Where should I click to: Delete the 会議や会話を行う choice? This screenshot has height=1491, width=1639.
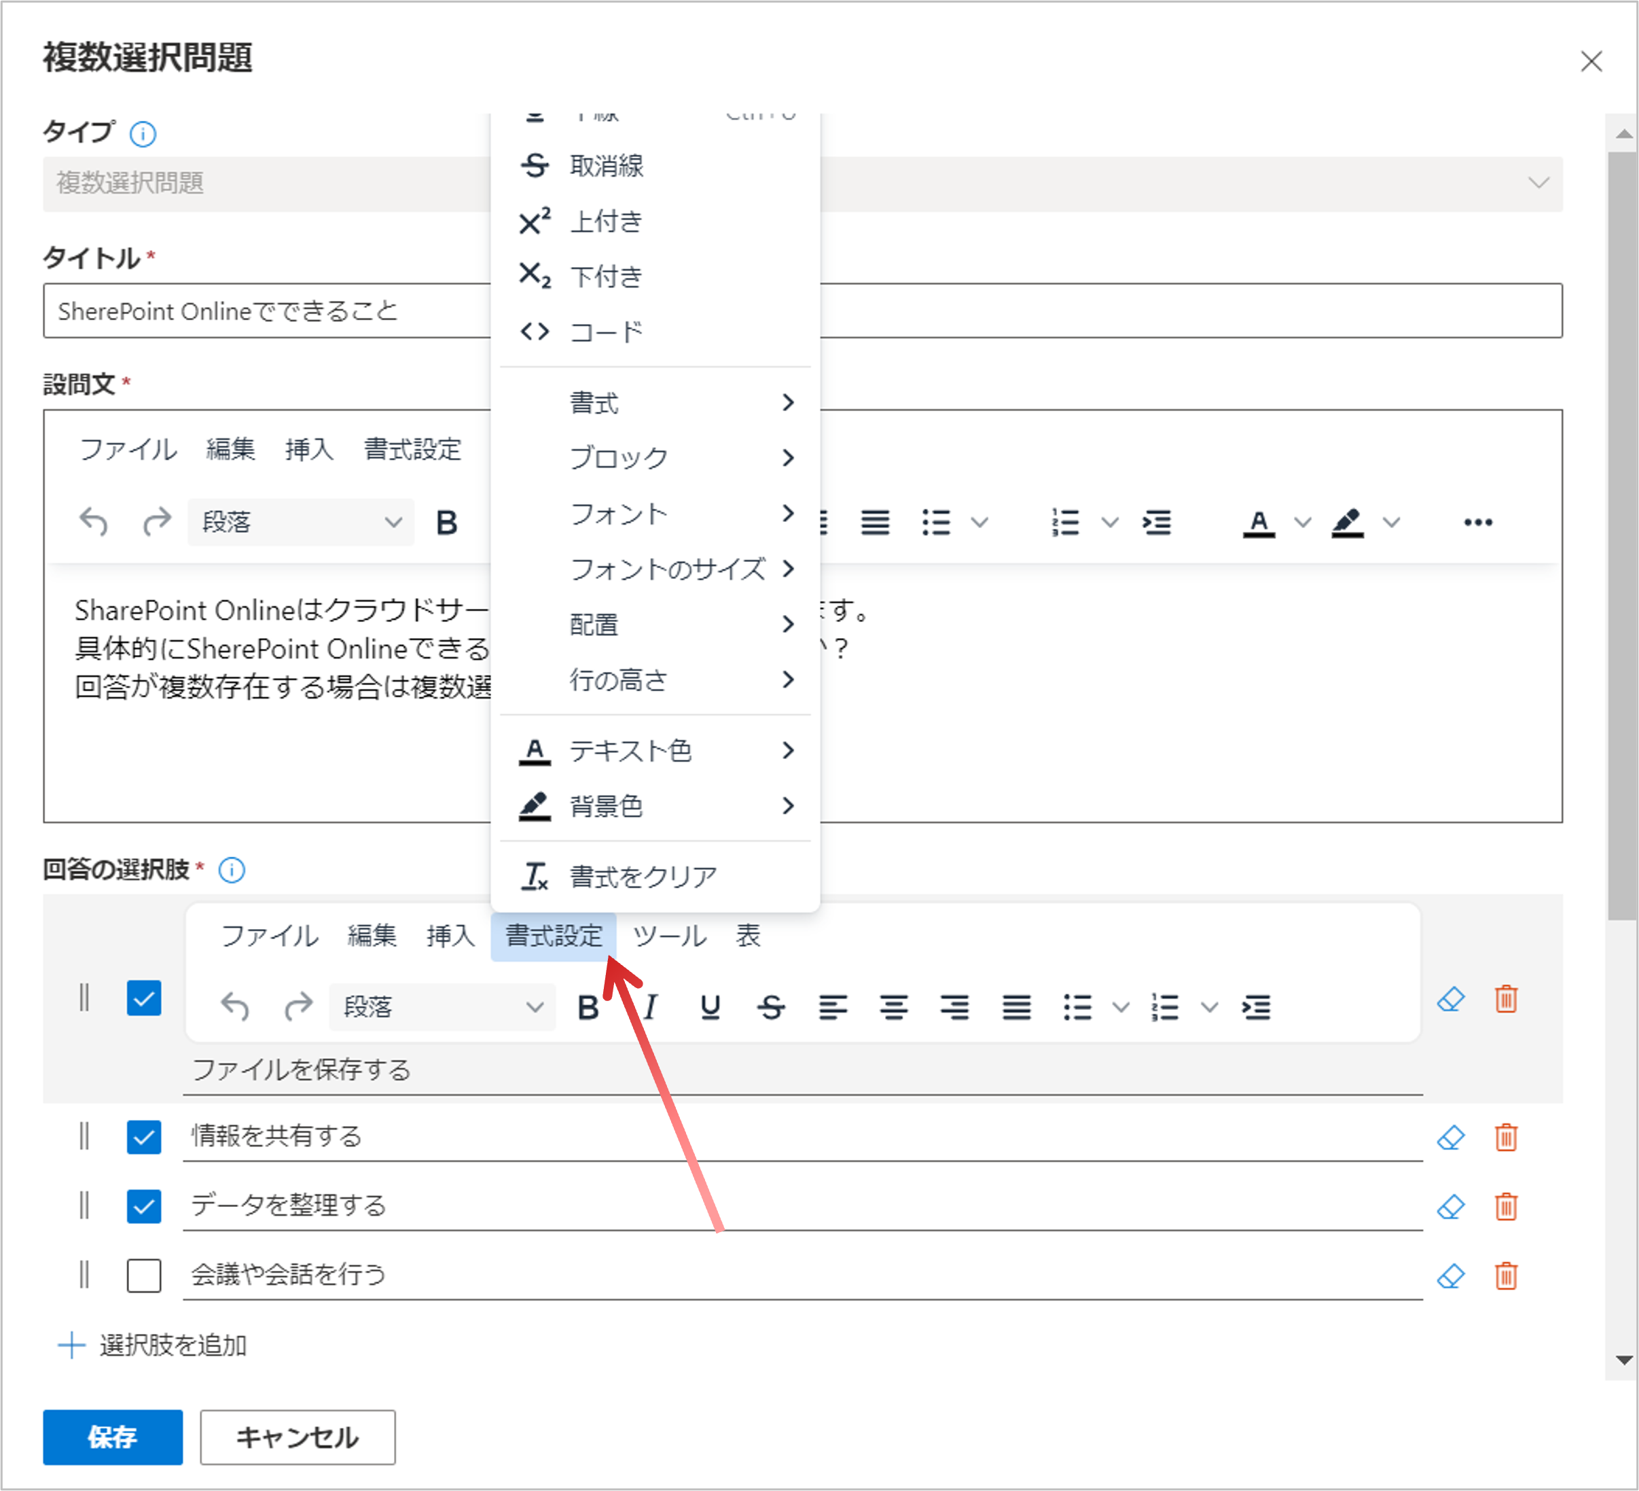1506,1276
